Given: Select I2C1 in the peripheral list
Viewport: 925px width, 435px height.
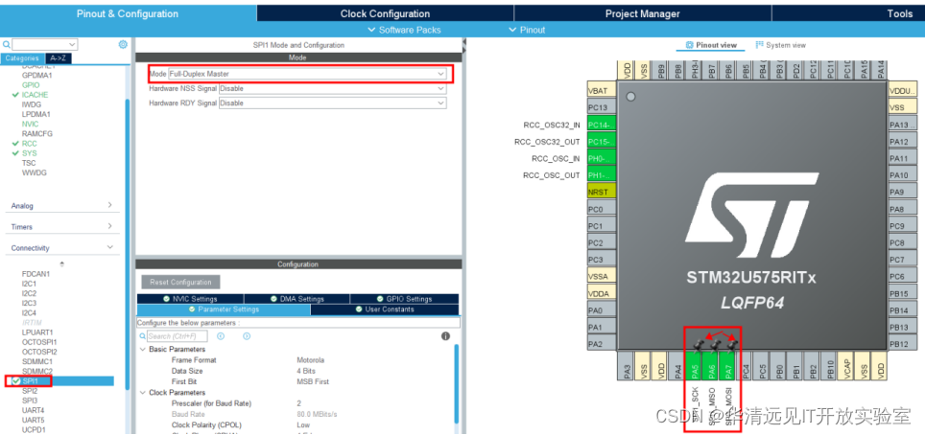Looking at the screenshot, I should [29, 284].
